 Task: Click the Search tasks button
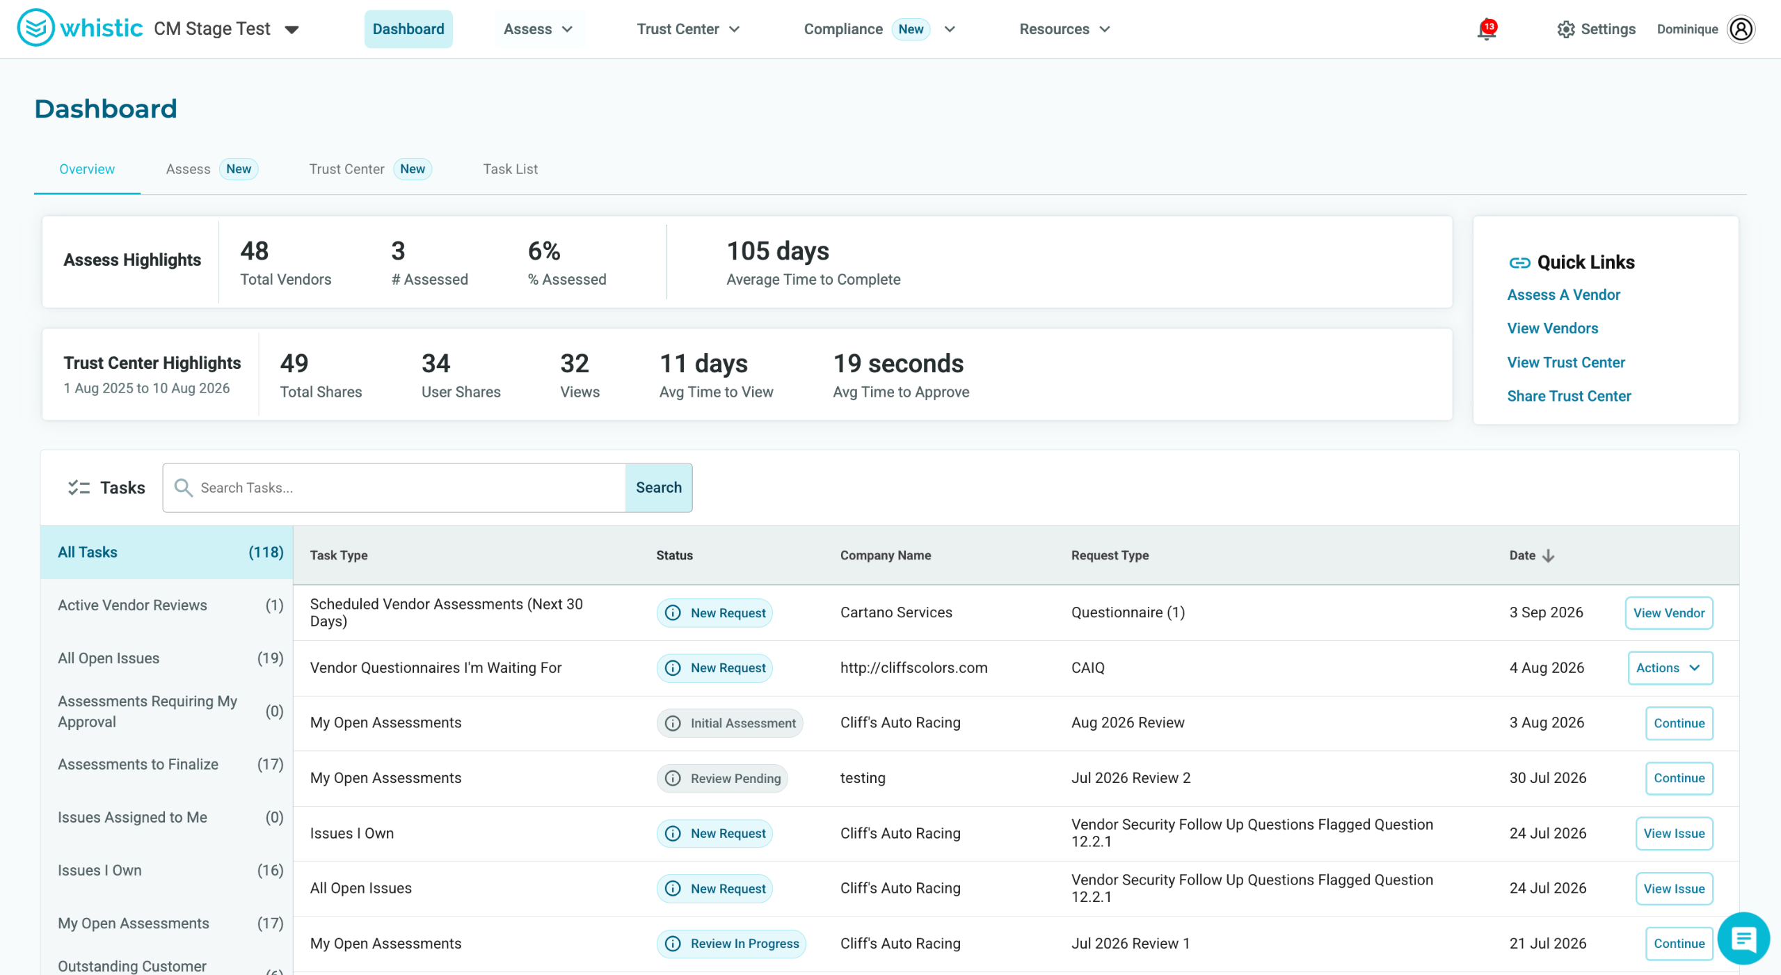click(659, 488)
